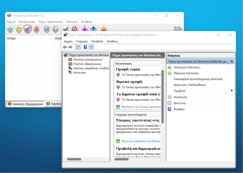This screenshot has height=173, width=243.
Task: Click Επαναφορά προεπιλεγμένης πολιτικής action
Action: pyautogui.click(x=198, y=79)
